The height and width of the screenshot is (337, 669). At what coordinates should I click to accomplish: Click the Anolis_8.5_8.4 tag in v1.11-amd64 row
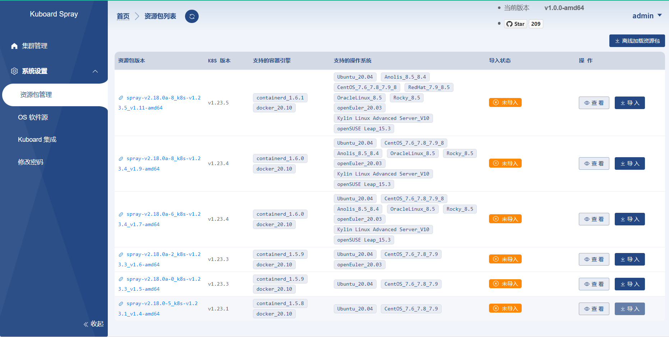tap(405, 77)
